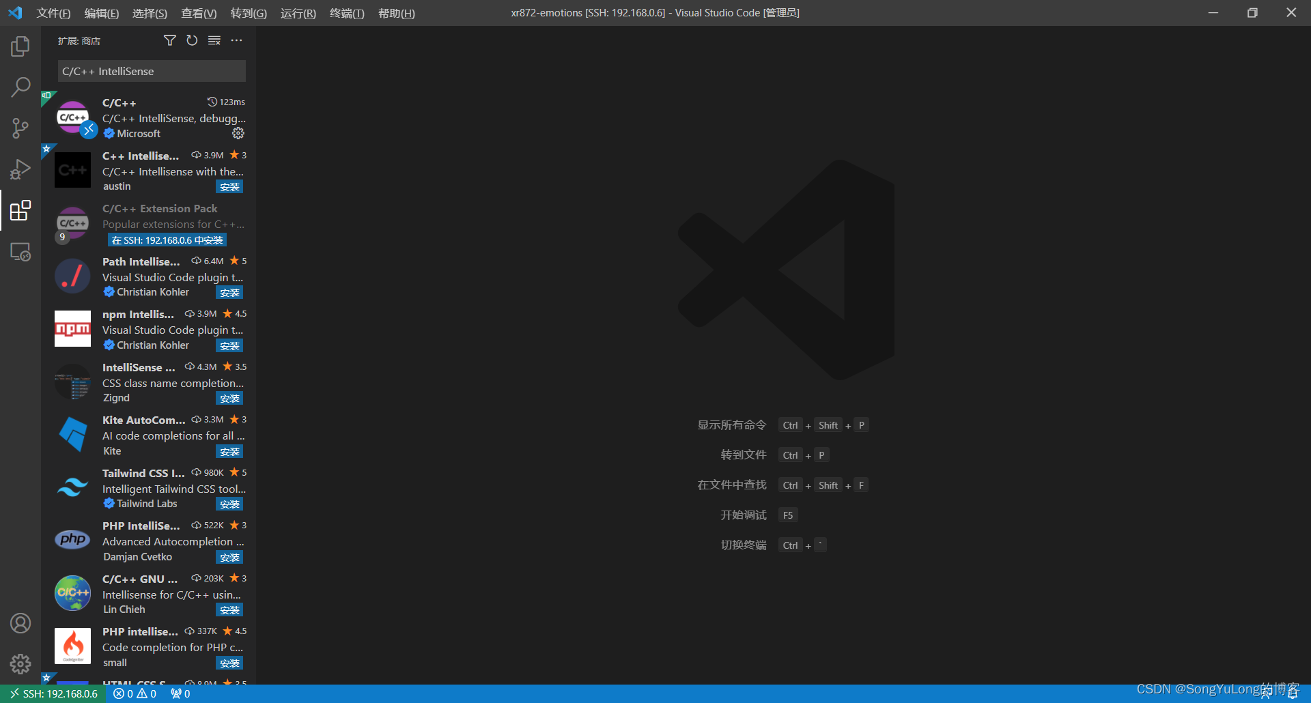Install C/C++ GNU Global by Lin Chieh
Image resolution: width=1311 pixels, height=703 pixels.
coord(229,610)
